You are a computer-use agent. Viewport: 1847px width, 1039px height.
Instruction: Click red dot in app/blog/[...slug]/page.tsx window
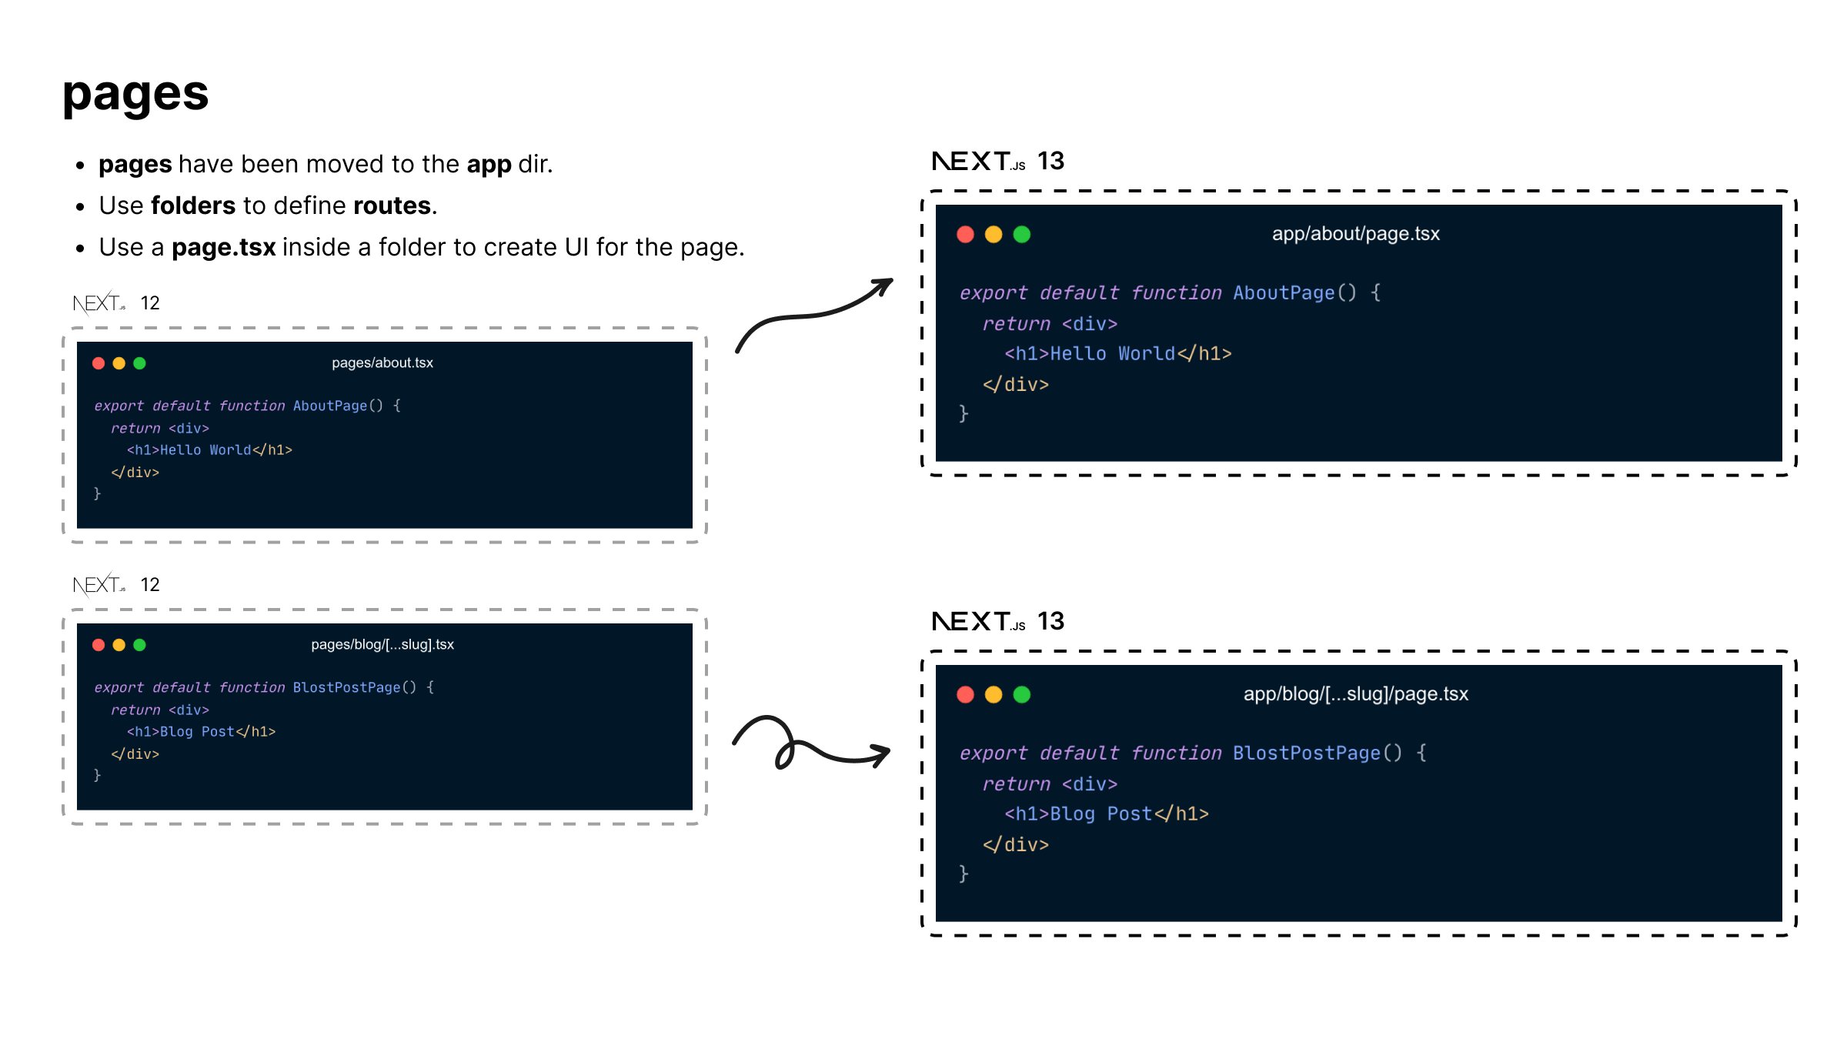click(x=965, y=694)
